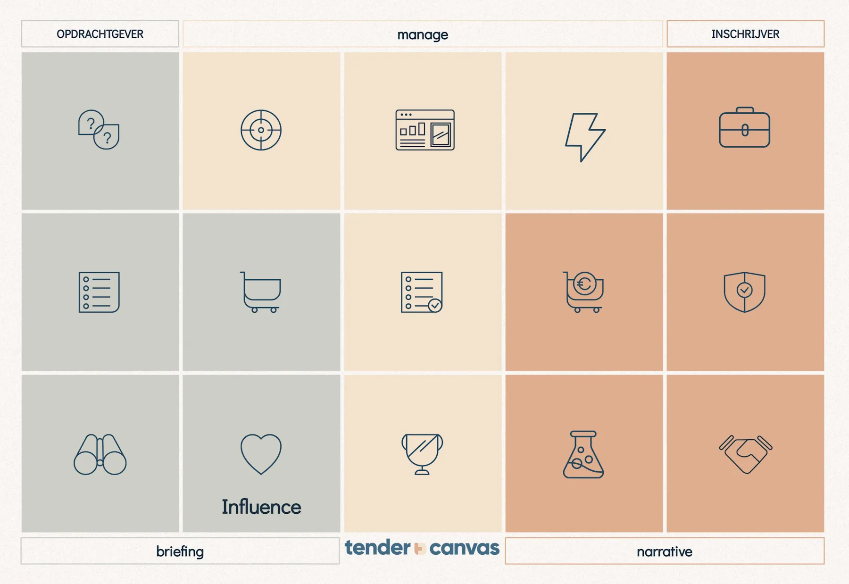Click the briefing footer bar
This screenshot has width=849, height=584.
[180, 551]
